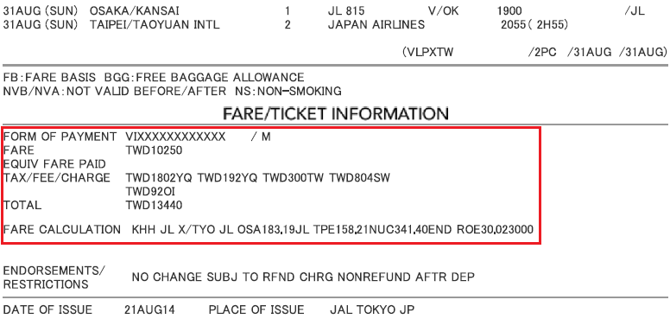Select the FORM OF PAYMENT label

pyautogui.click(x=60, y=137)
